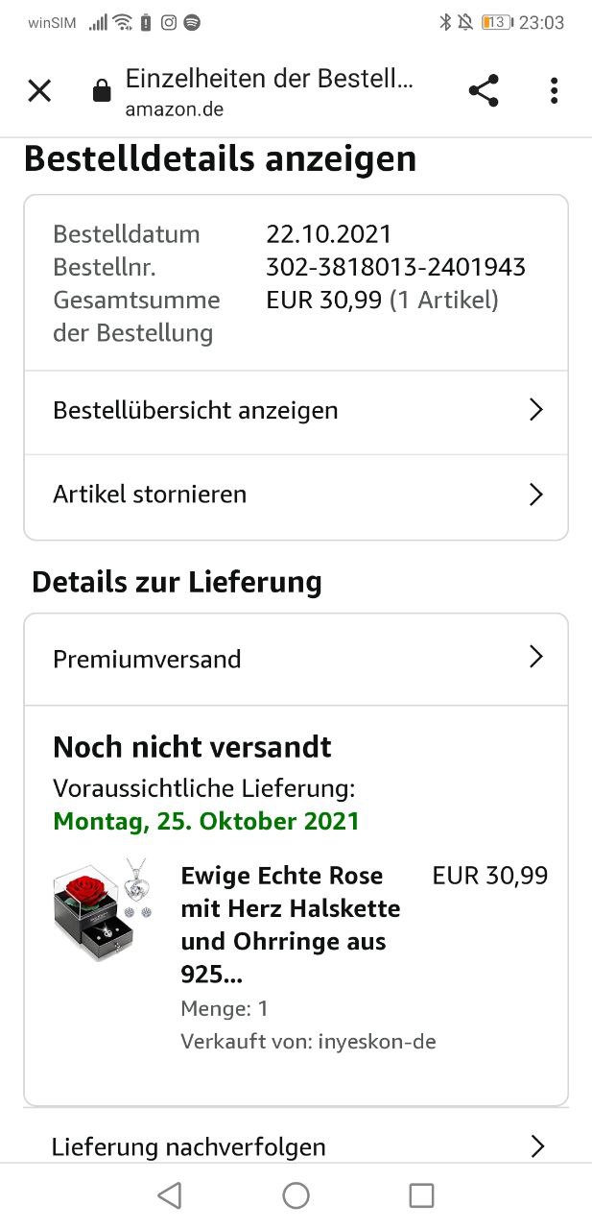The height and width of the screenshot is (1229, 592).
Task: Tap the battery indicator in status bar
Action: [x=496, y=22]
